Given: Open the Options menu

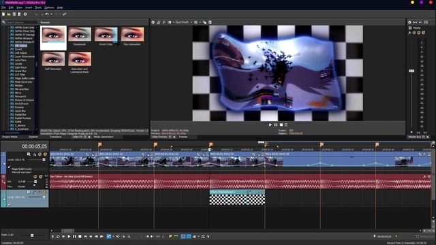Looking at the screenshot, I should pos(49,7).
